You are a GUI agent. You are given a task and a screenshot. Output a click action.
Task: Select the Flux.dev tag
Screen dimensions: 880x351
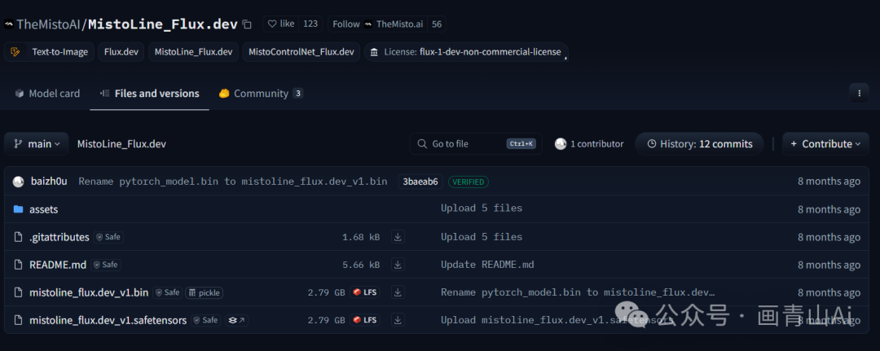pos(121,52)
